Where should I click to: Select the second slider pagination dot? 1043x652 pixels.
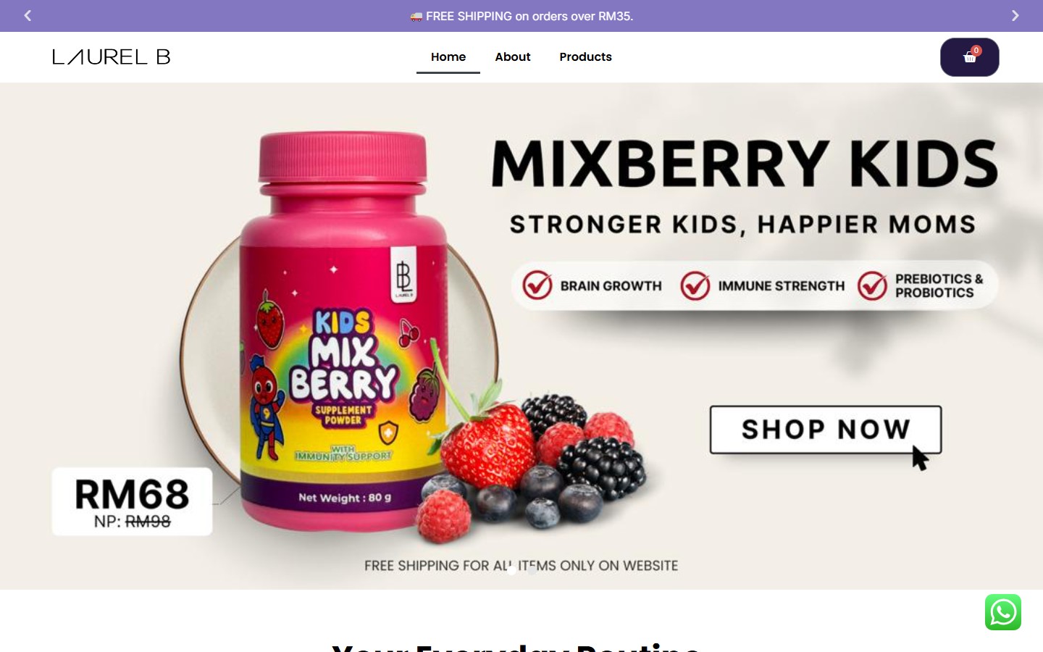point(532,570)
